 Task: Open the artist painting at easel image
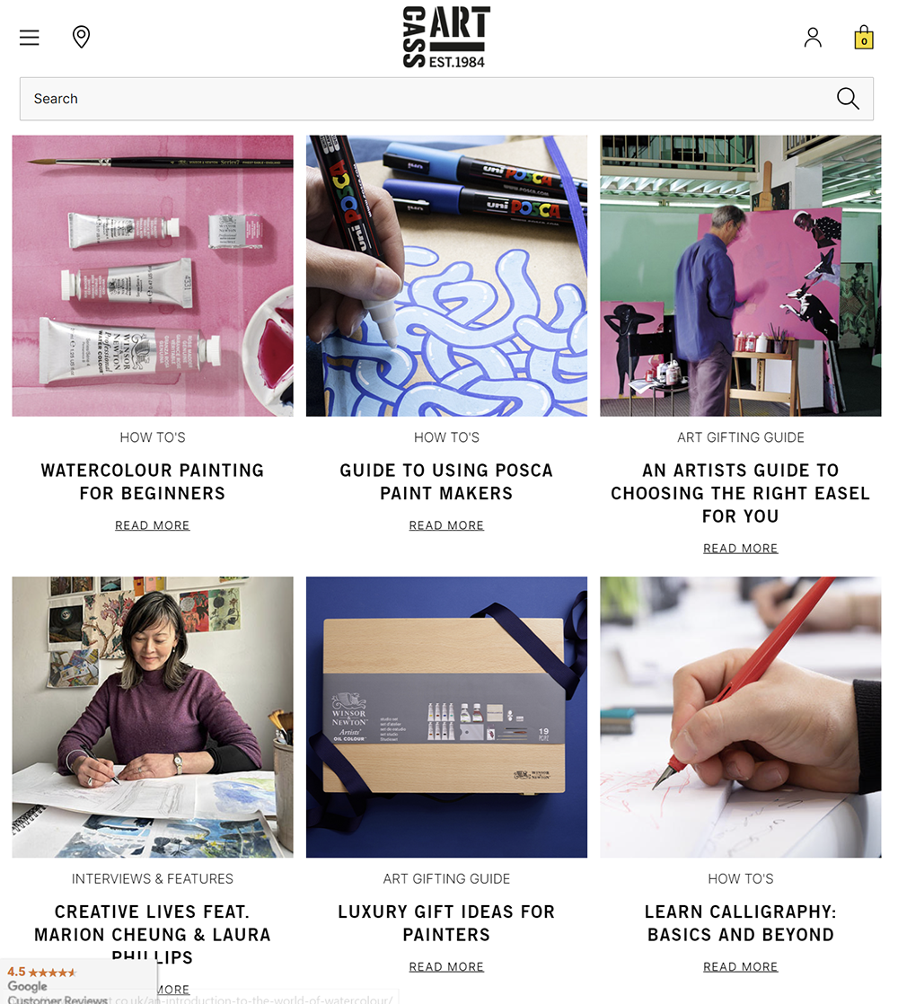741,276
